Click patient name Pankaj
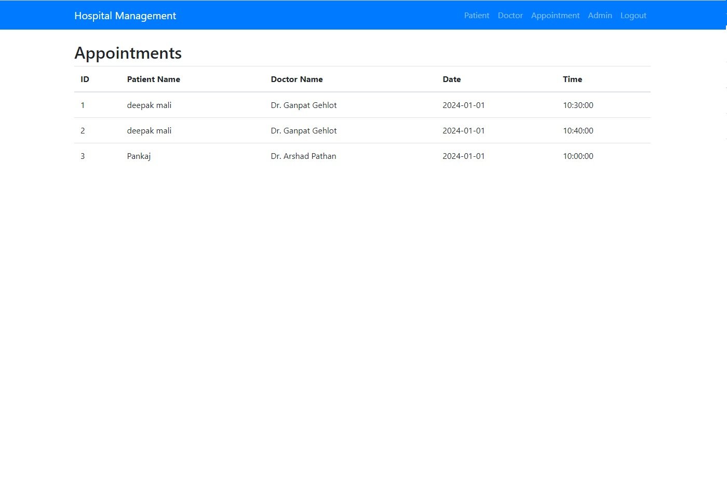727x485 pixels. 139,156
